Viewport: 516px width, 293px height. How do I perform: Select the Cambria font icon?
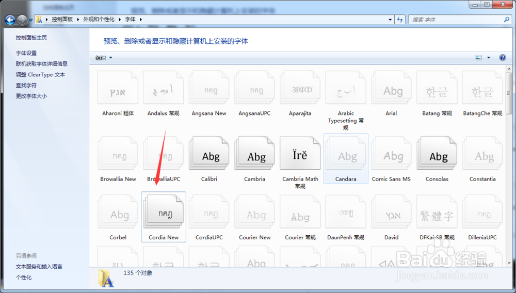(254, 154)
